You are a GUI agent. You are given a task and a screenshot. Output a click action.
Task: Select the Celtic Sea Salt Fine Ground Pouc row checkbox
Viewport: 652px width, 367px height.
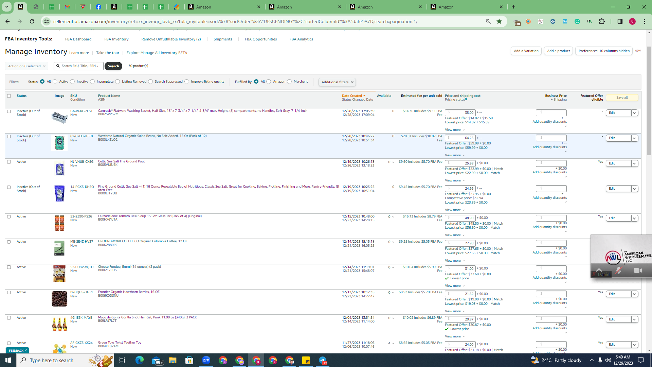(x=9, y=162)
